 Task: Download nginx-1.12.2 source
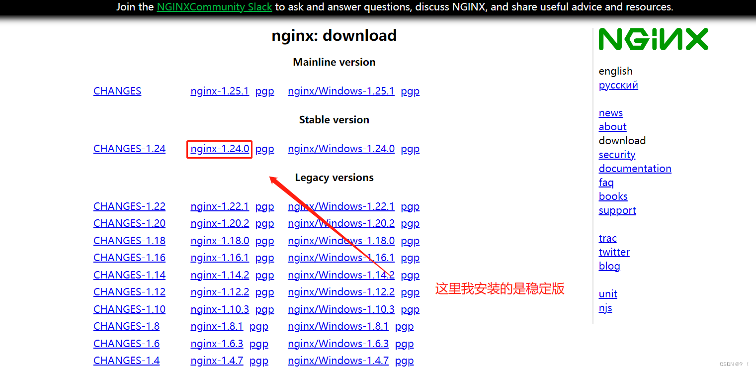tap(220, 292)
